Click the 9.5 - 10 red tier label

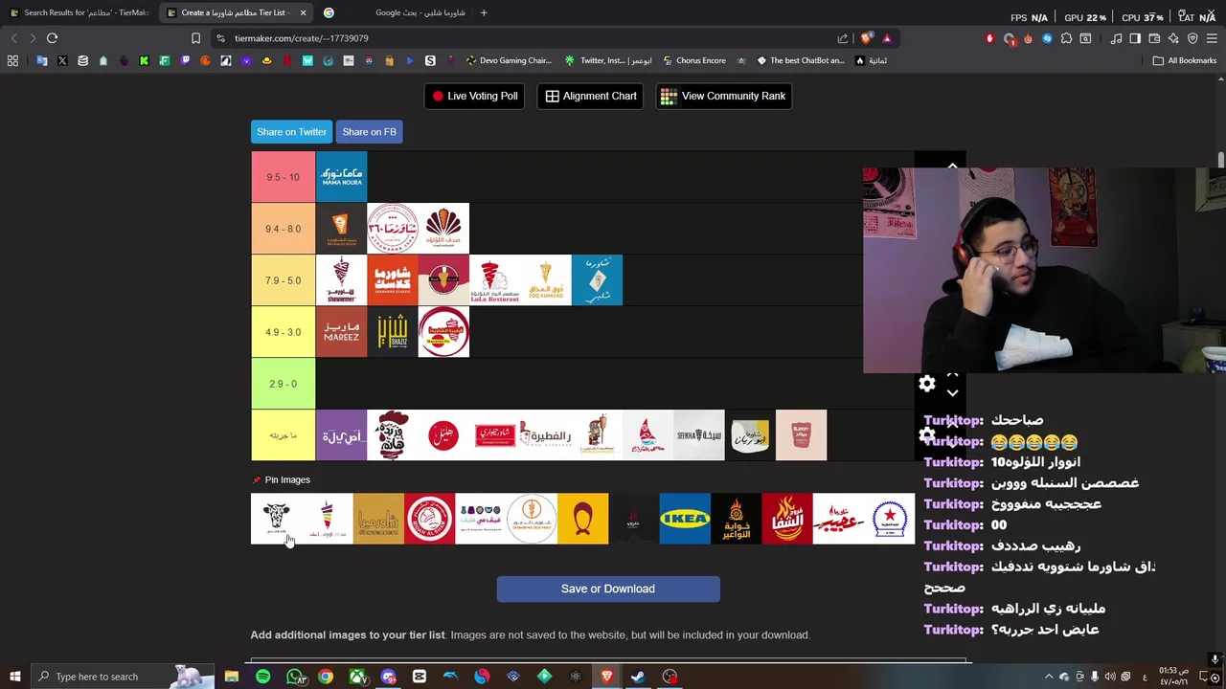point(283,177)
